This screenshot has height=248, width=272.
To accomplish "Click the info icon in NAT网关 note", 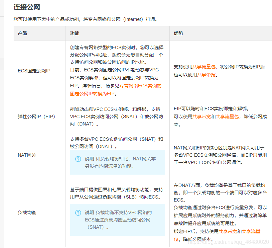I will point(78,159).
